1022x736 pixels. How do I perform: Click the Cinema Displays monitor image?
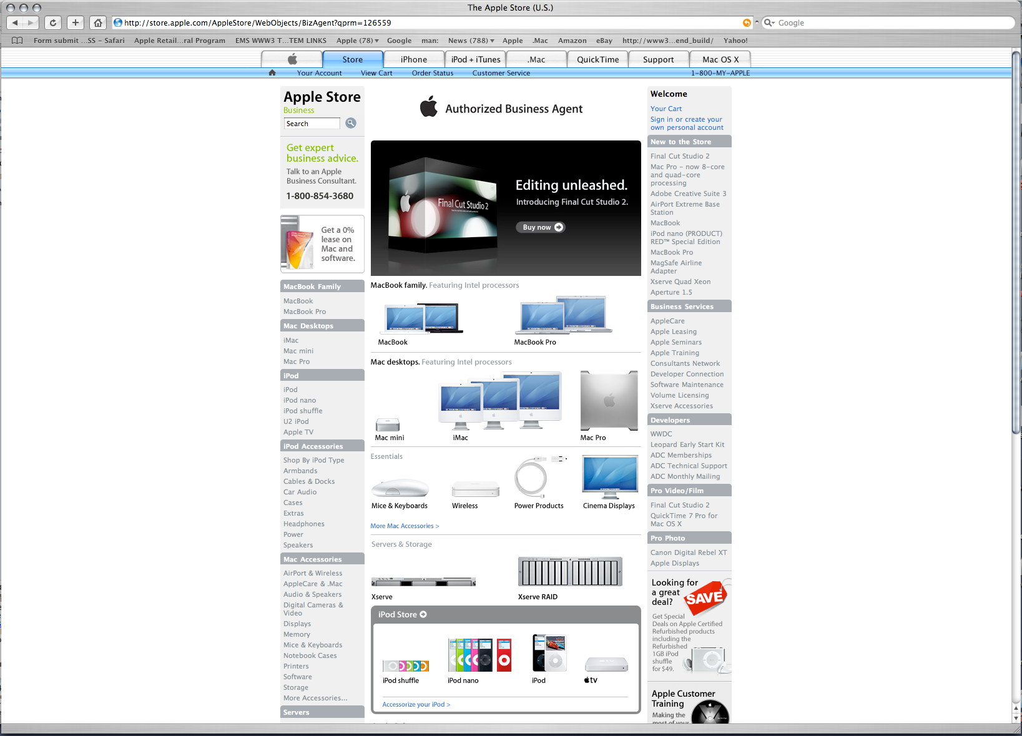click(610, 478)
